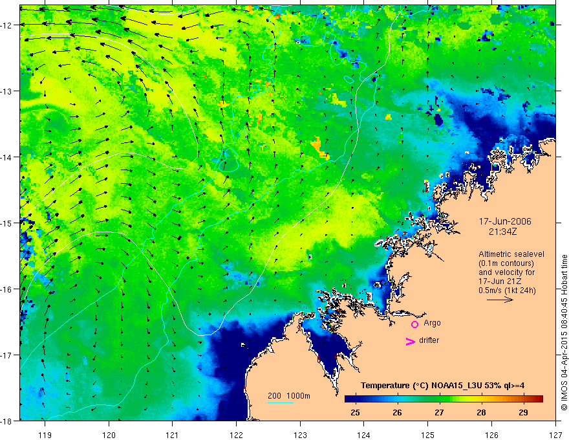The width and height of the screenshot is (569, 440).
Task: Click the magenta Argo circle legend symbol
Action: tap(414, 324)
